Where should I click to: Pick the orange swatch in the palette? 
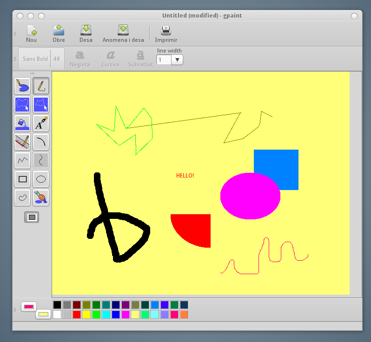(184, 315)
